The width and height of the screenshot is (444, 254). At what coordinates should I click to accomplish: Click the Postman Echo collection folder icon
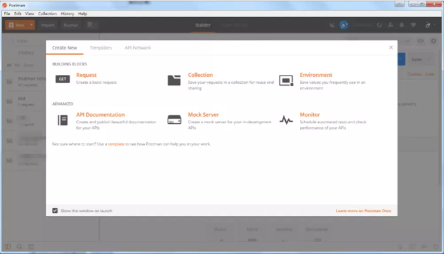pyautogui.click(x=10, y=81)
